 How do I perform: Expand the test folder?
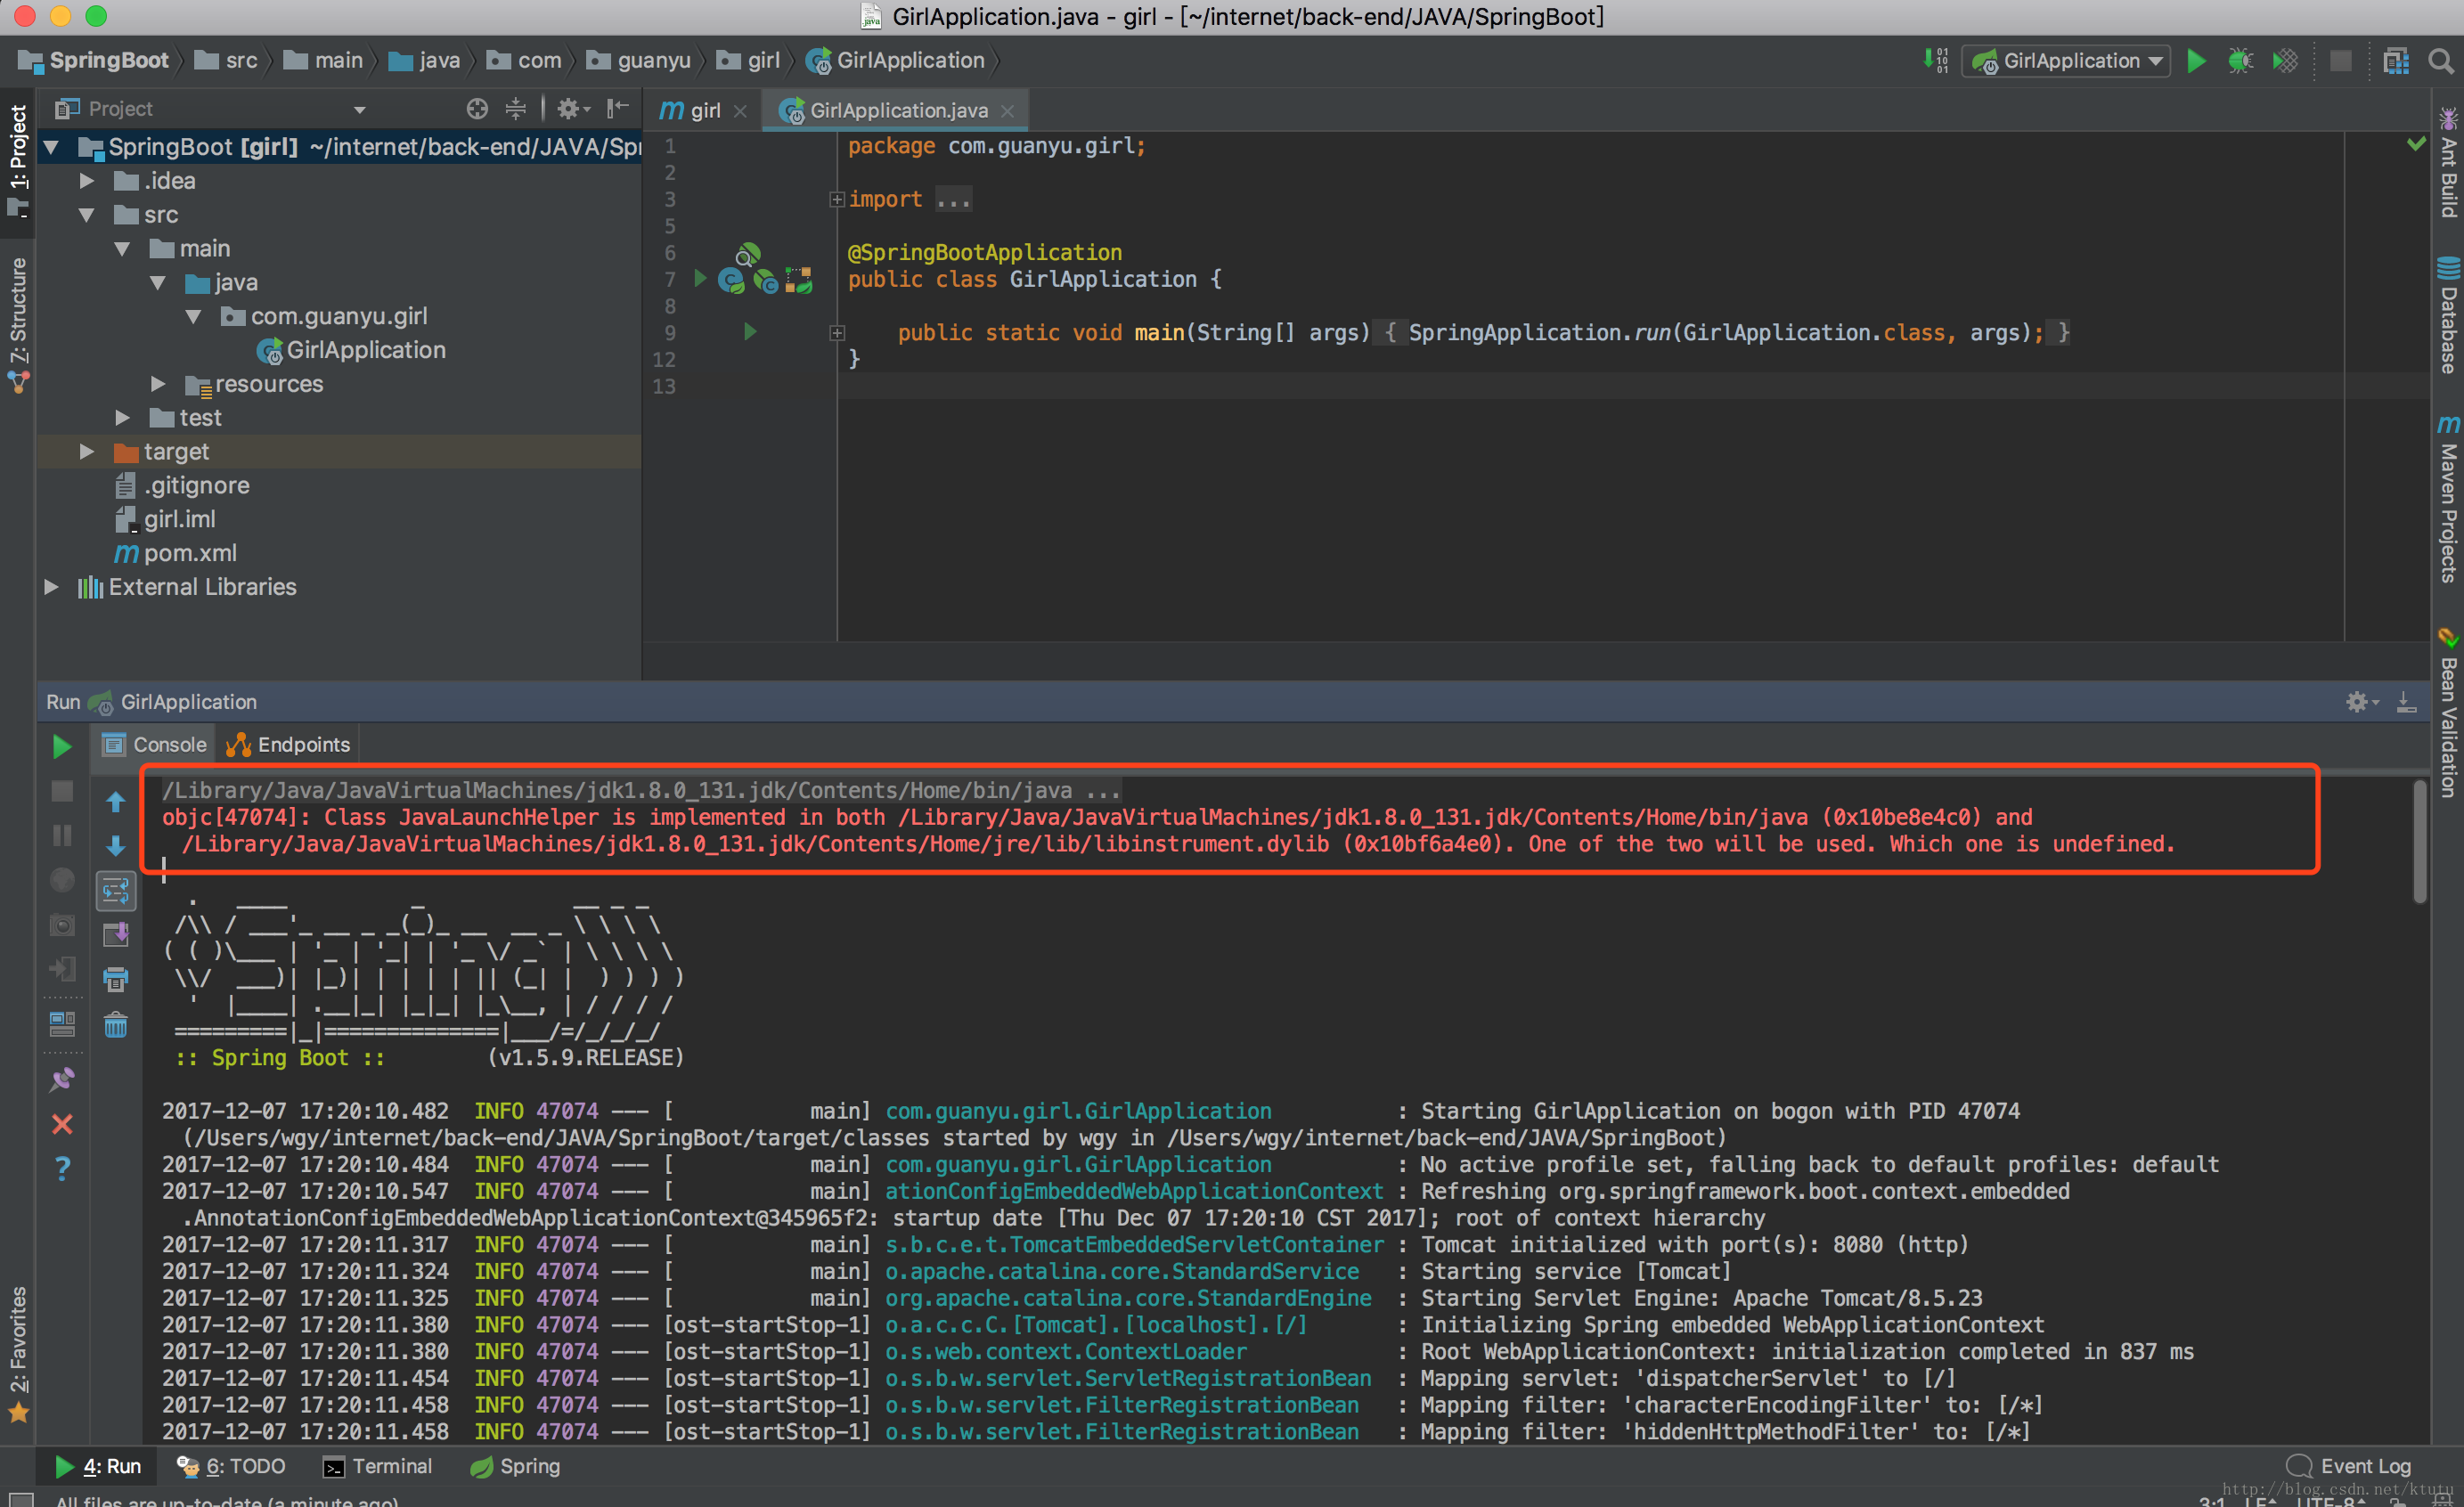[122, 418]
